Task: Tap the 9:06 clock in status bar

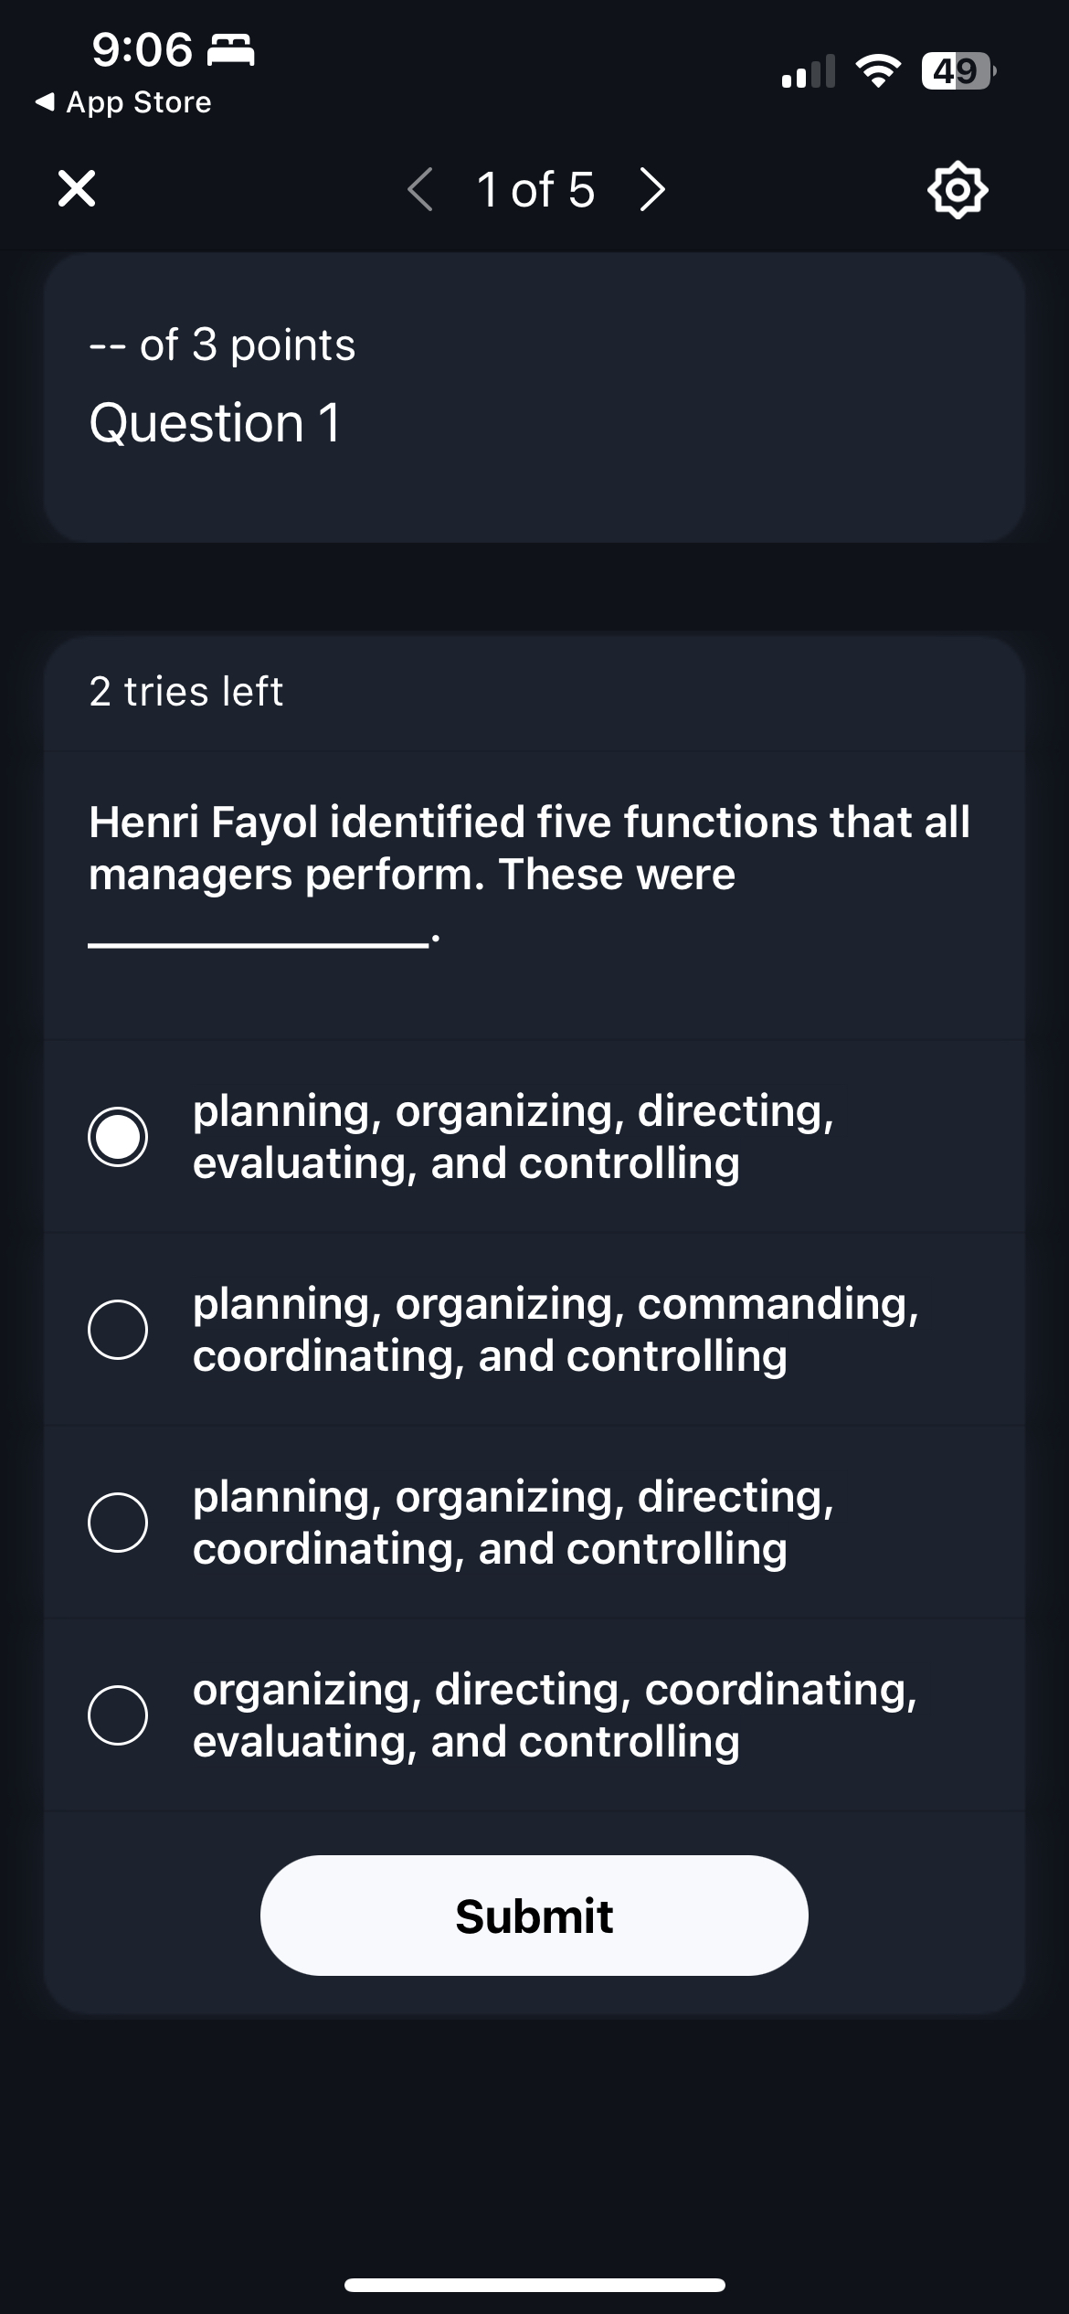Action: (143, 49)
